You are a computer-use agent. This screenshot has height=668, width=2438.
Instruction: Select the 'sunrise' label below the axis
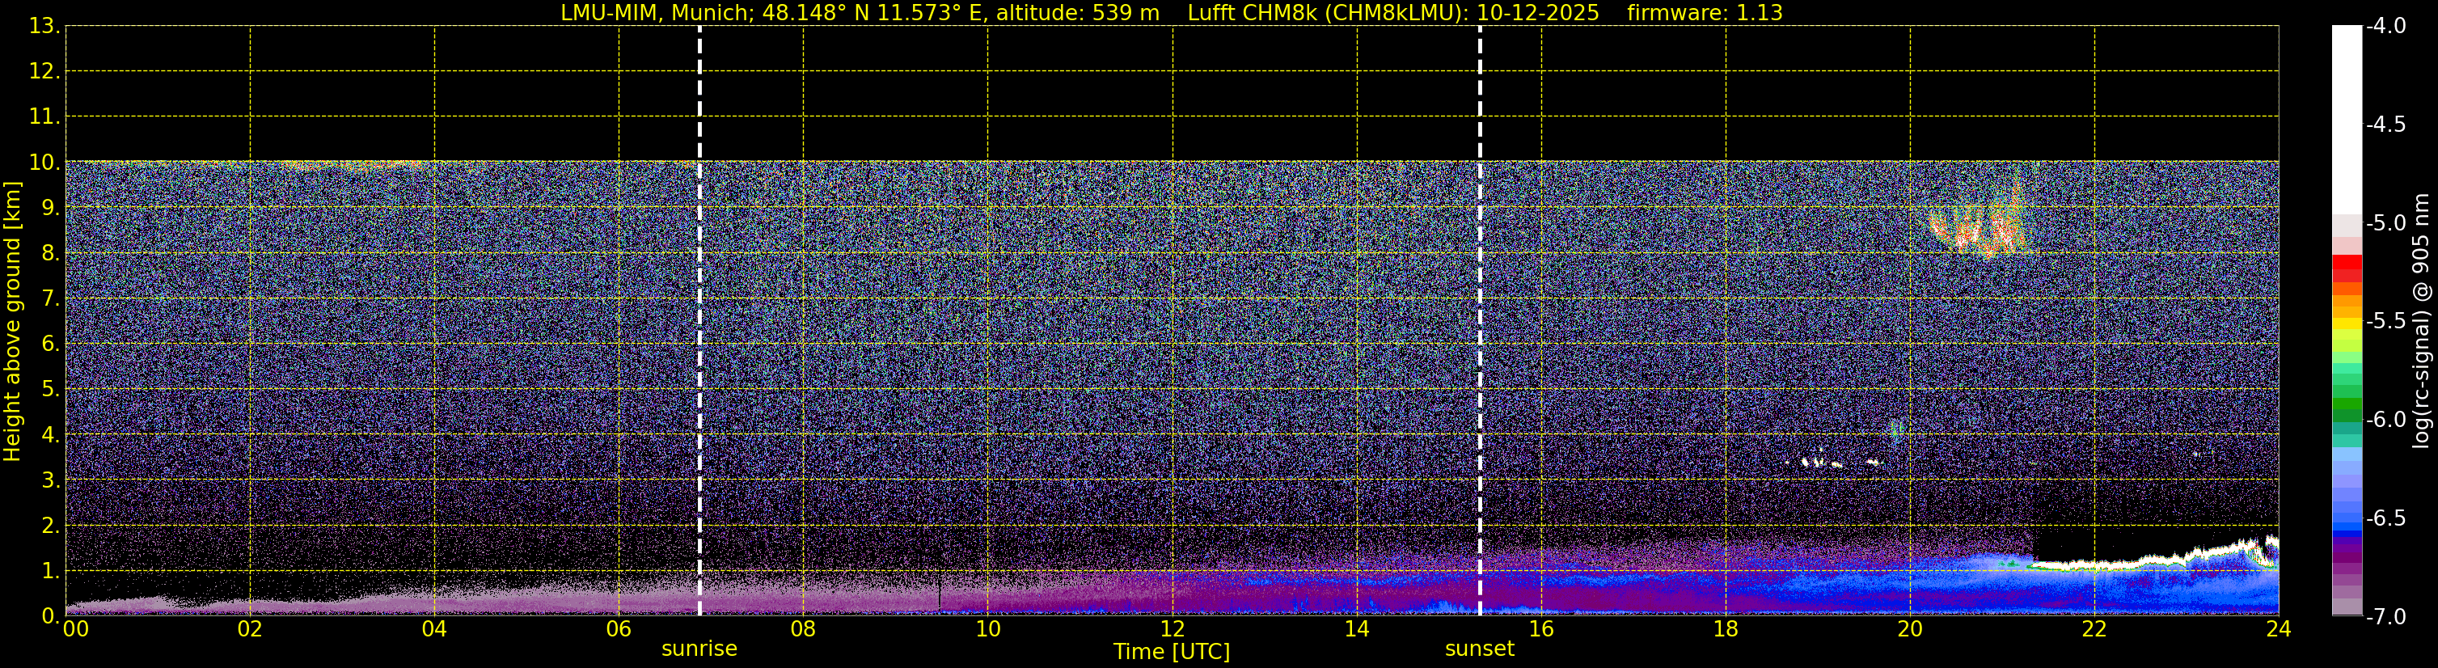[x=699, y=649]
